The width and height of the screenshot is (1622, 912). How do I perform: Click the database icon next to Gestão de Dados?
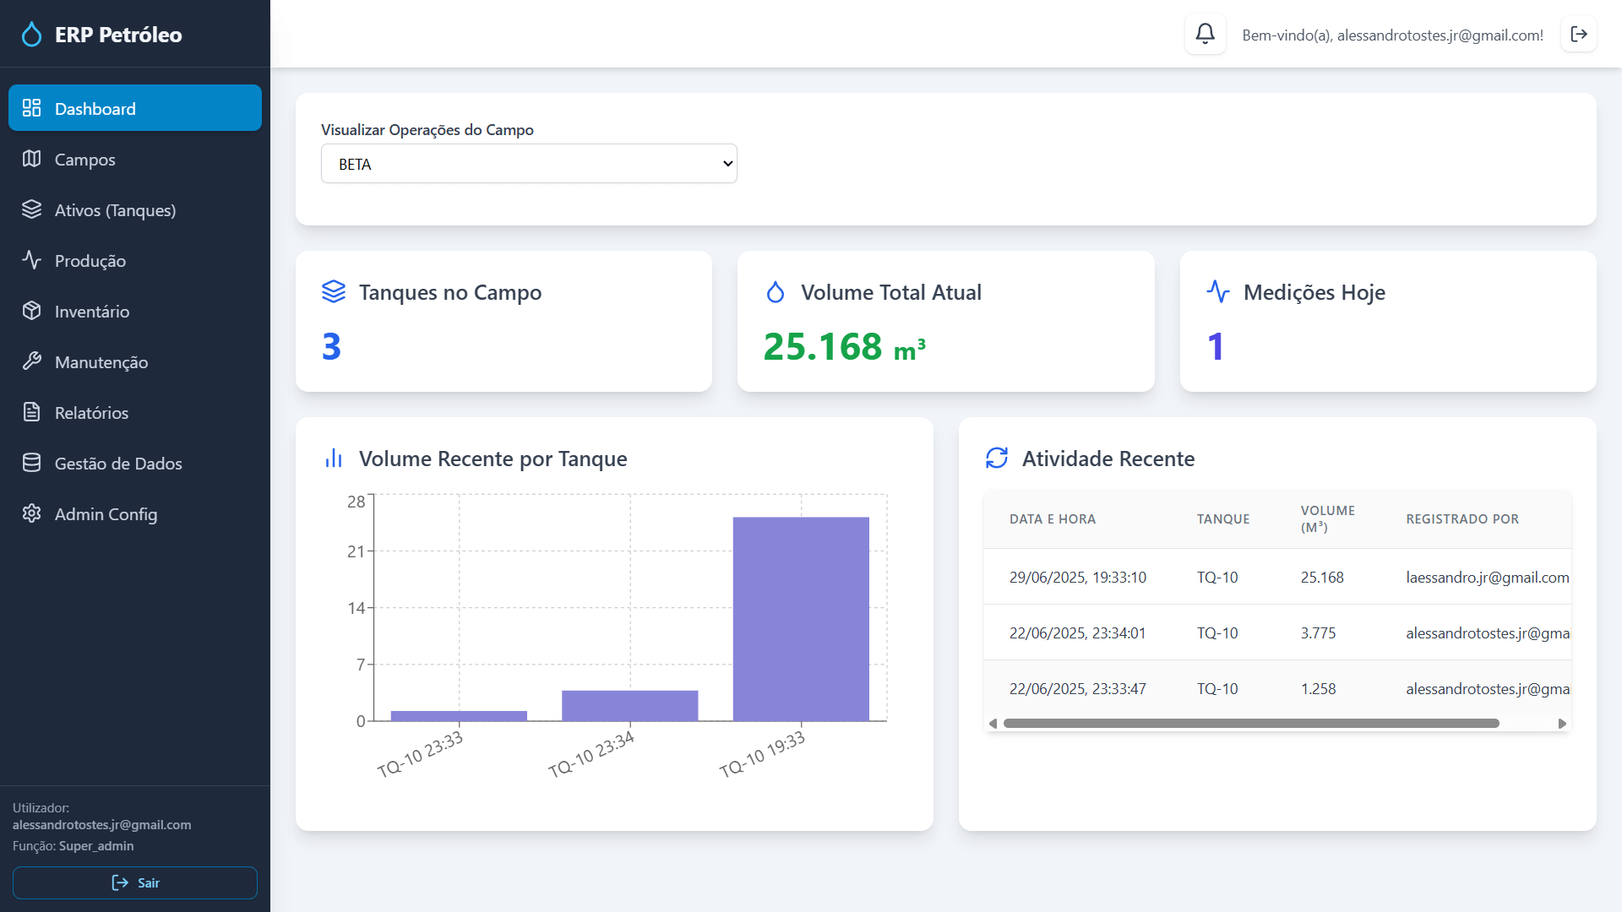tap(31, 463)
